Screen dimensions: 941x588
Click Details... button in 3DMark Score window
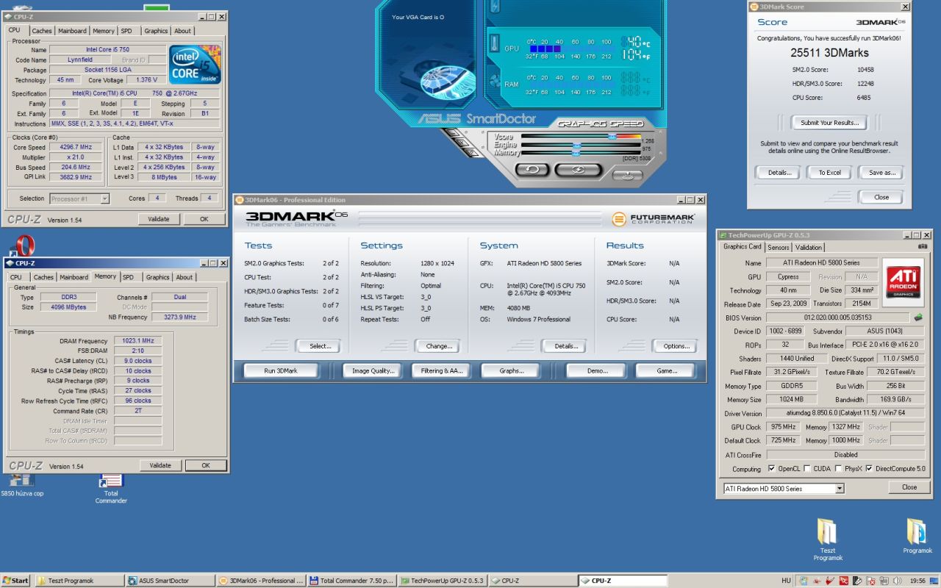(x=779, y=173)
